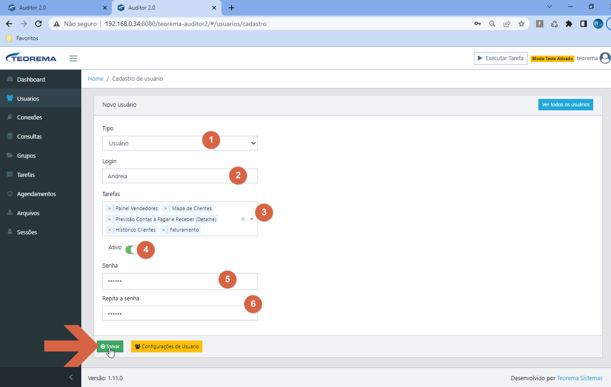
Task: Open Sessões in the sidebar
Action: coord(41,232)
